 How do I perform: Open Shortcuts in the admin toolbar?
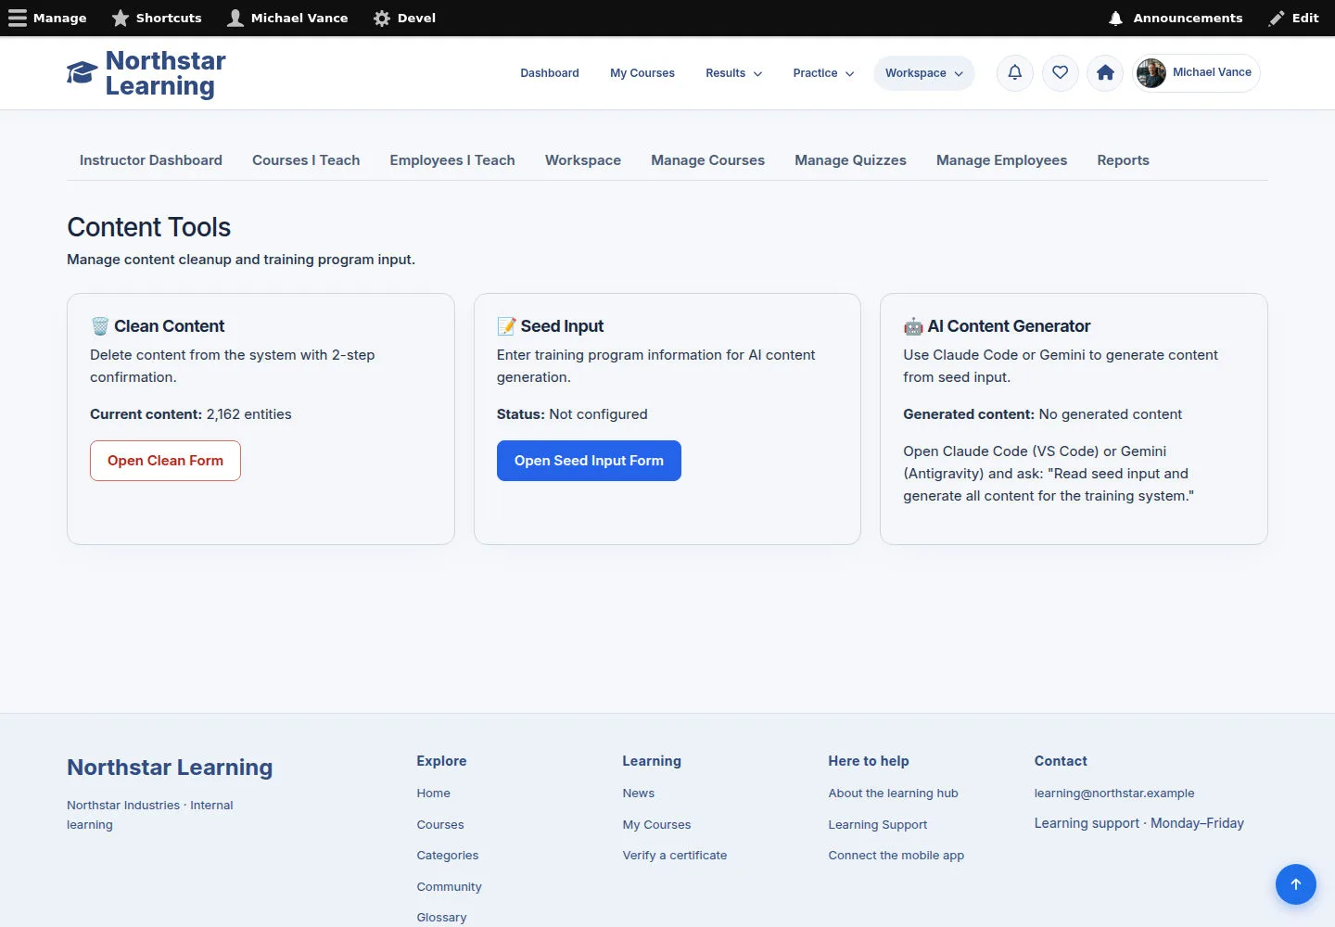157,18
